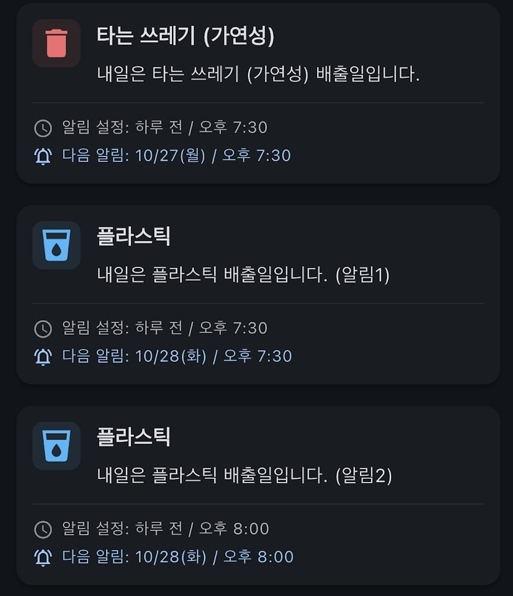The width and height of the screenshot is (513, 596).
Task: Select the 플라스틱 title above the 알림2 message
Action: (133, 437)
